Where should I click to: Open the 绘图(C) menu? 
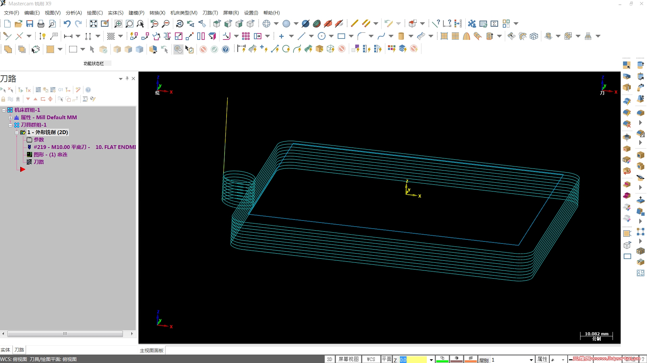point(95,13)
